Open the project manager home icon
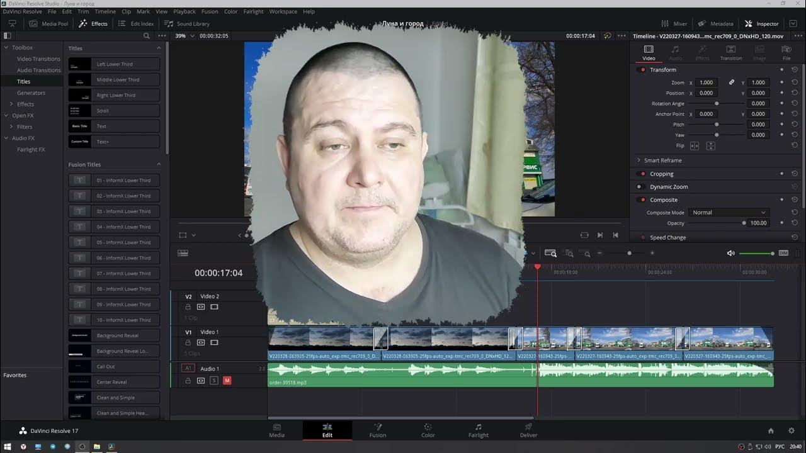Viewport: 806px width, 453px height. coord(771,431)
